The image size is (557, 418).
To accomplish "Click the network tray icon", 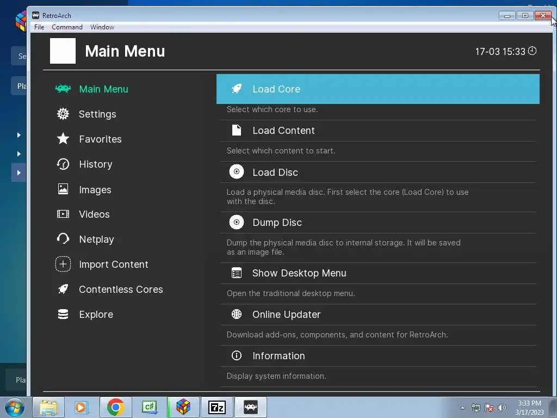I will [x=475, y=408].
